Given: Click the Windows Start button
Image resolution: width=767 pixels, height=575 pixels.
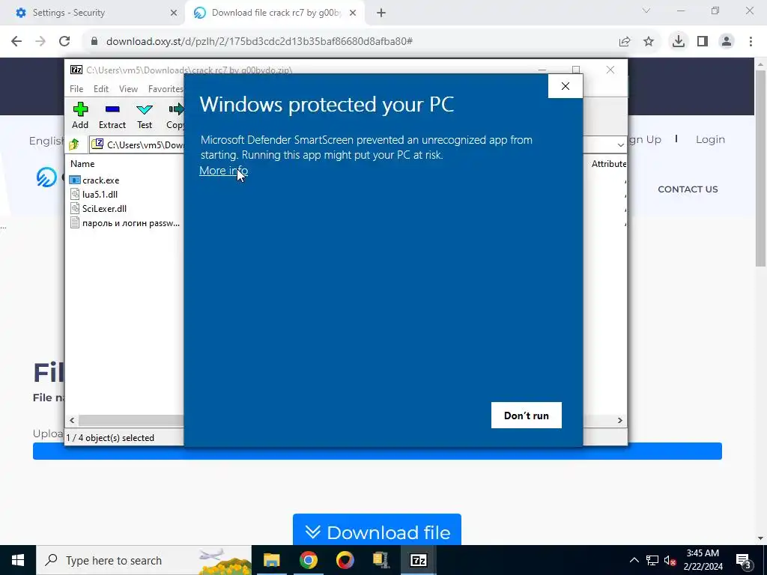Looking at the screenshot, I should pos(18,560).
